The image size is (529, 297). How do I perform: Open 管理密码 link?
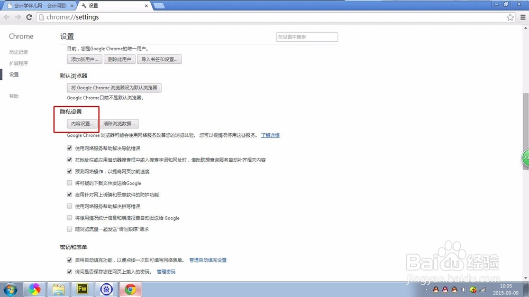(166, 272)
